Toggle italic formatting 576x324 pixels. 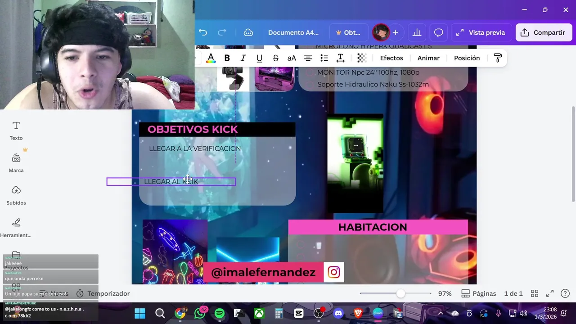243,58
